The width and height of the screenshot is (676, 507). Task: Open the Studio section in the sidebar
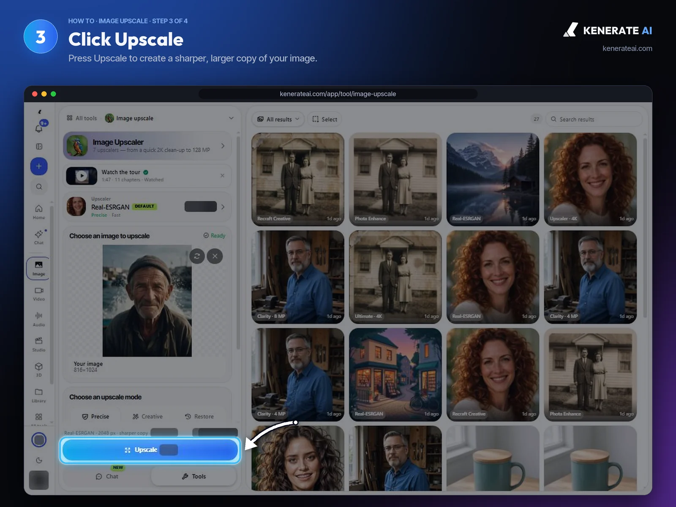(x=39, y=344)
